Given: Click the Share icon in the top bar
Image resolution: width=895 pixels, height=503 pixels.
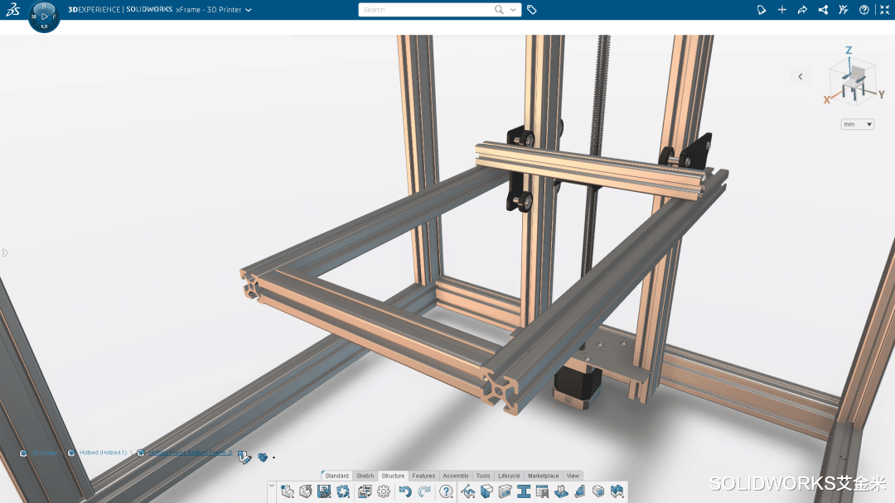Looking at the screenshot, I should 822,9.
